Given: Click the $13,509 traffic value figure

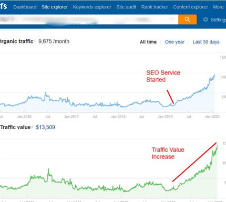Looking at the screenshot, I should [45, 127].
